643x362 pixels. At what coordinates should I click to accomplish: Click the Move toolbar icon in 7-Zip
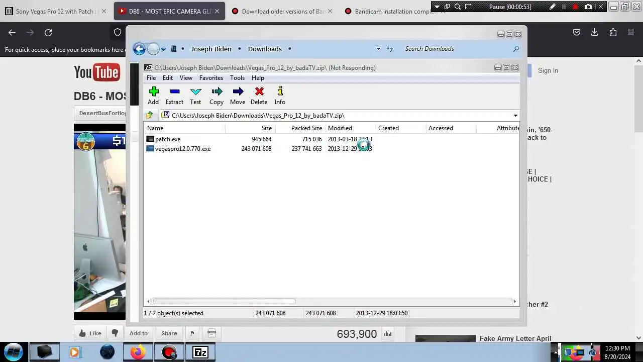click(x=238, y=95)
